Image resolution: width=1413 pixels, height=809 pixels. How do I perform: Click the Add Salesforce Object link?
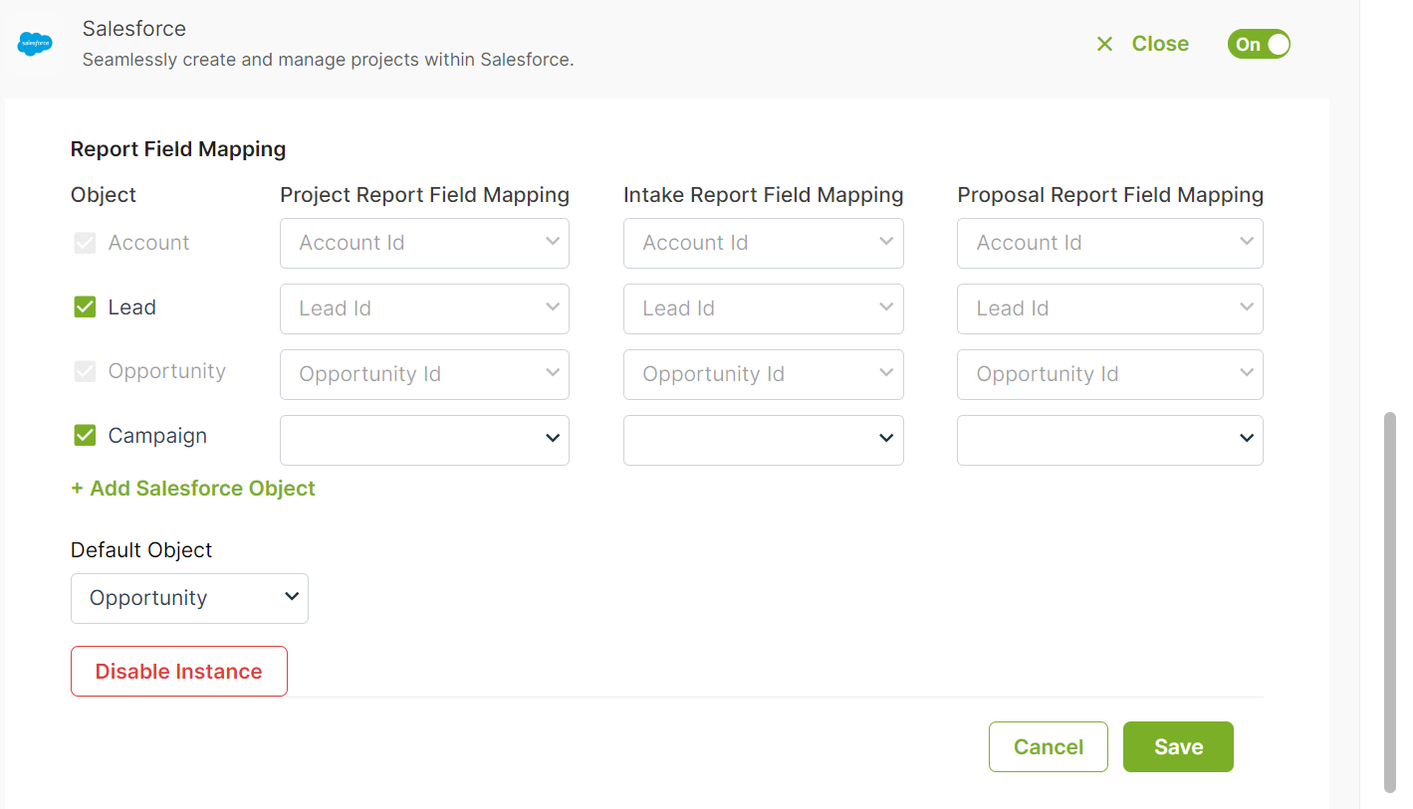[x=193, y=489]
